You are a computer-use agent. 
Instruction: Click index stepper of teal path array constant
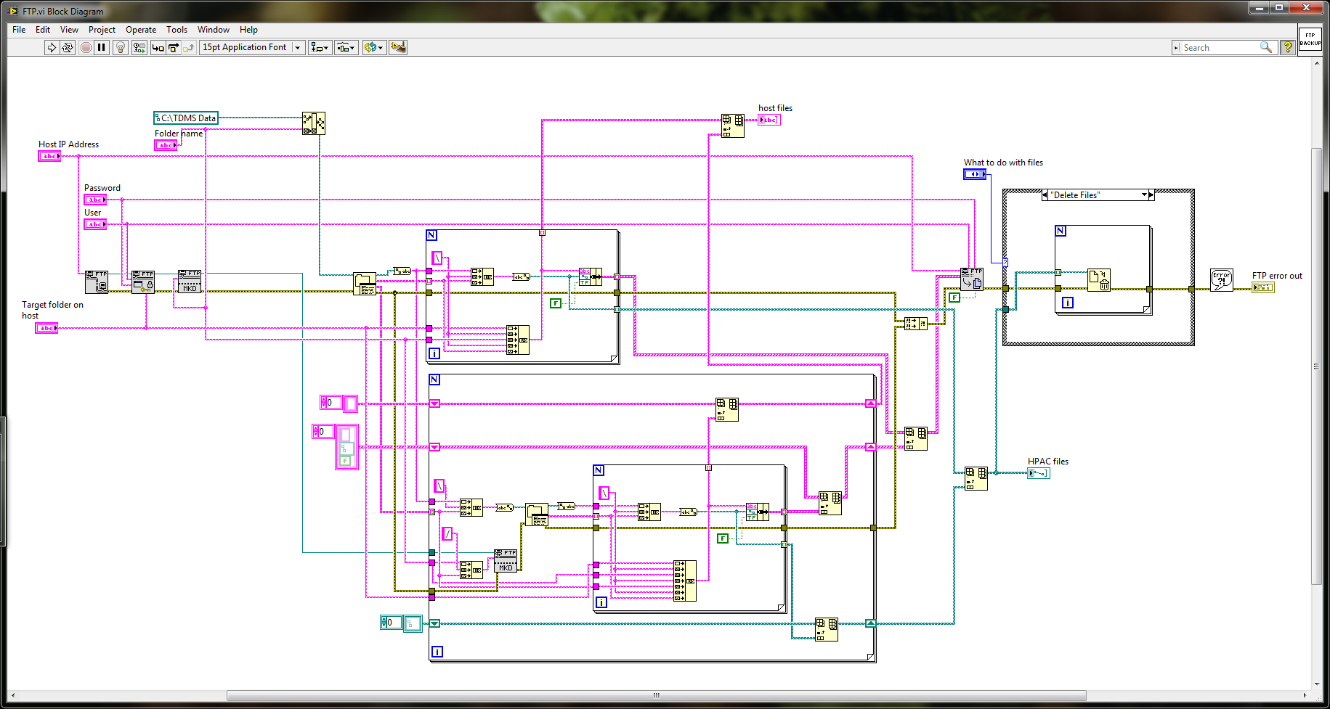[x=384, y=622]
